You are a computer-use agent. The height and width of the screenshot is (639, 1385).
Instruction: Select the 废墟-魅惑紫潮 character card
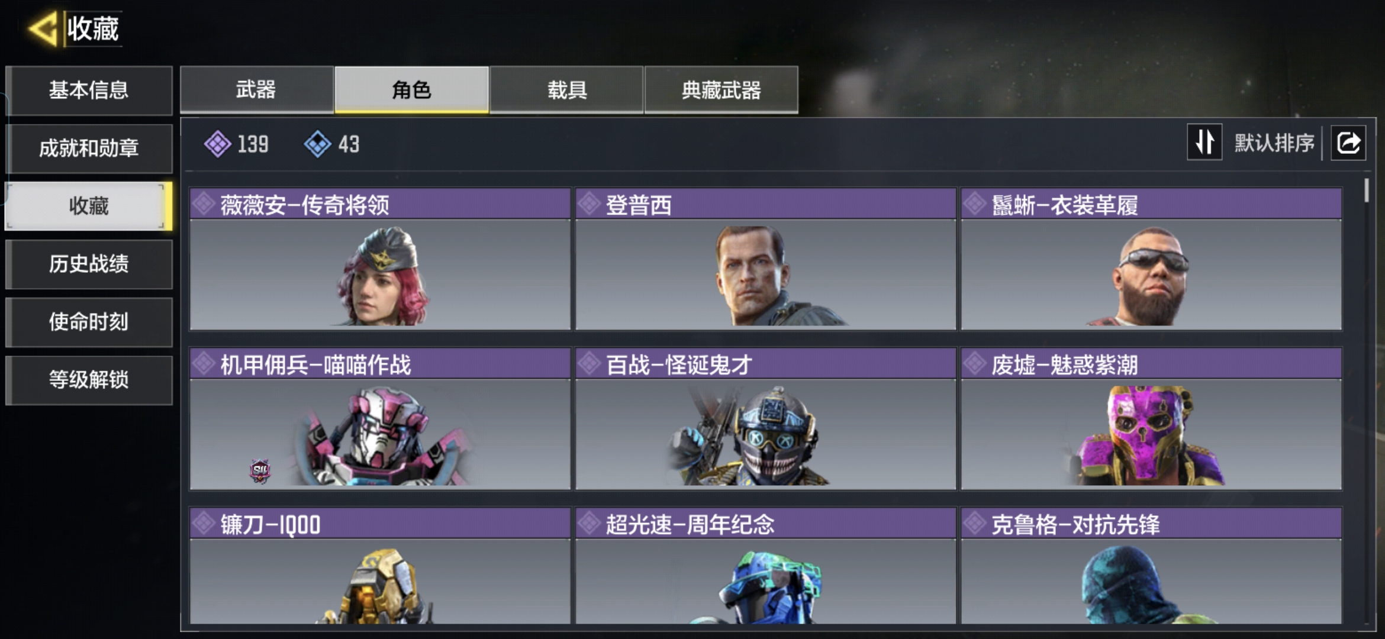point(1151,419)
